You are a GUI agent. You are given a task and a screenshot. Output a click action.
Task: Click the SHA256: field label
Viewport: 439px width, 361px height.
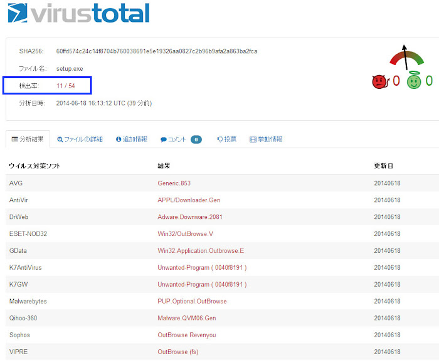tap(31, 51)
